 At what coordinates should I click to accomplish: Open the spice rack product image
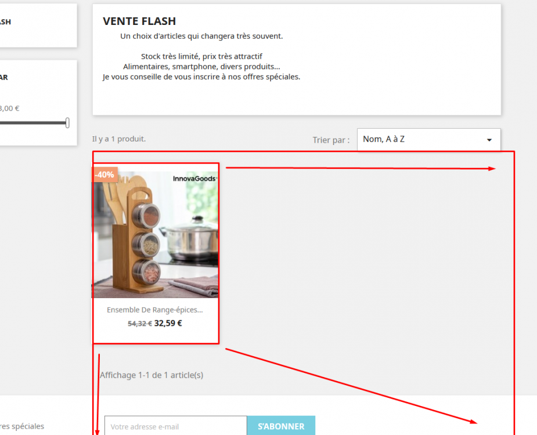click(155, 235)
